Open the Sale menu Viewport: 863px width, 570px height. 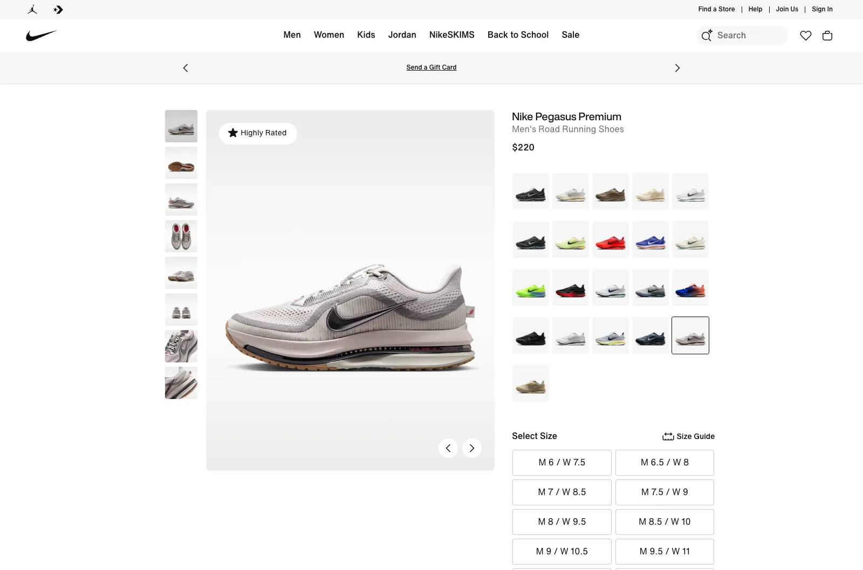coord(570,35)
